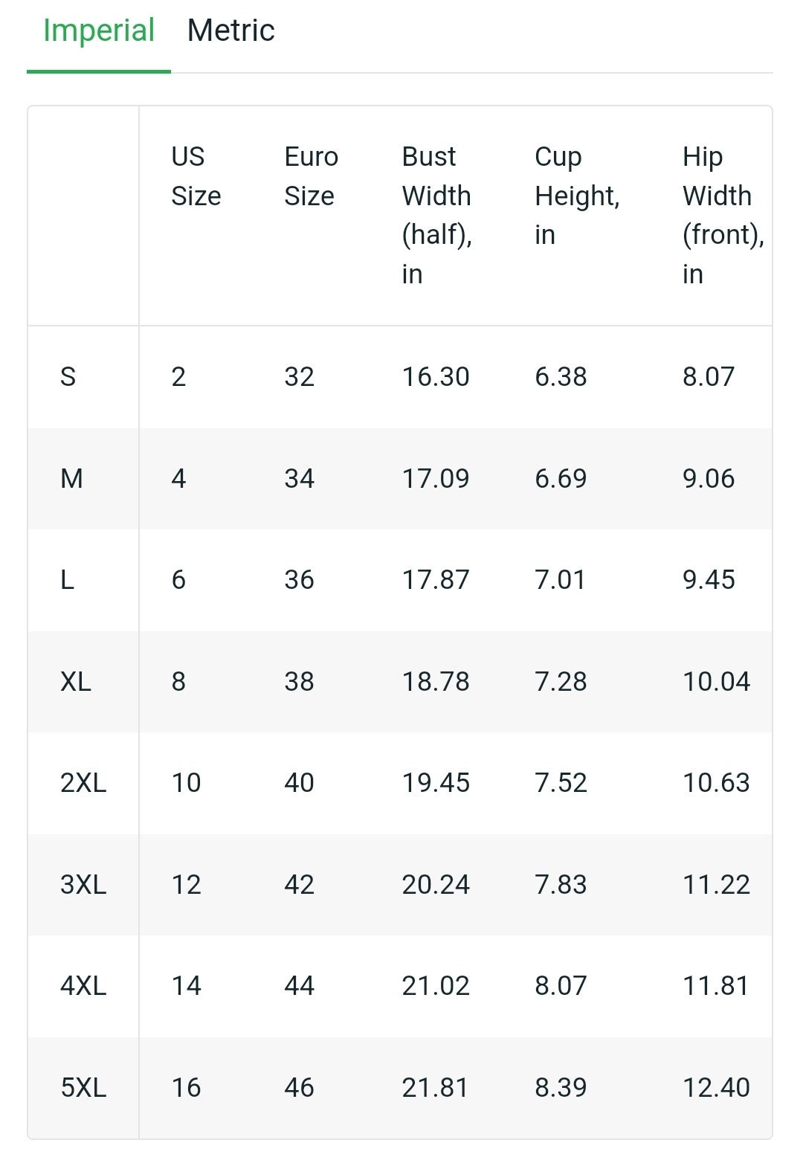803x1160 pixels.
Task: Click the US size 14 cell
Action: coord(186,986)
